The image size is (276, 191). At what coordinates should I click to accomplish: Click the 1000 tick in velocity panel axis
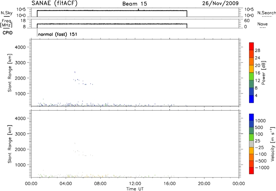(x=20, y=165)
